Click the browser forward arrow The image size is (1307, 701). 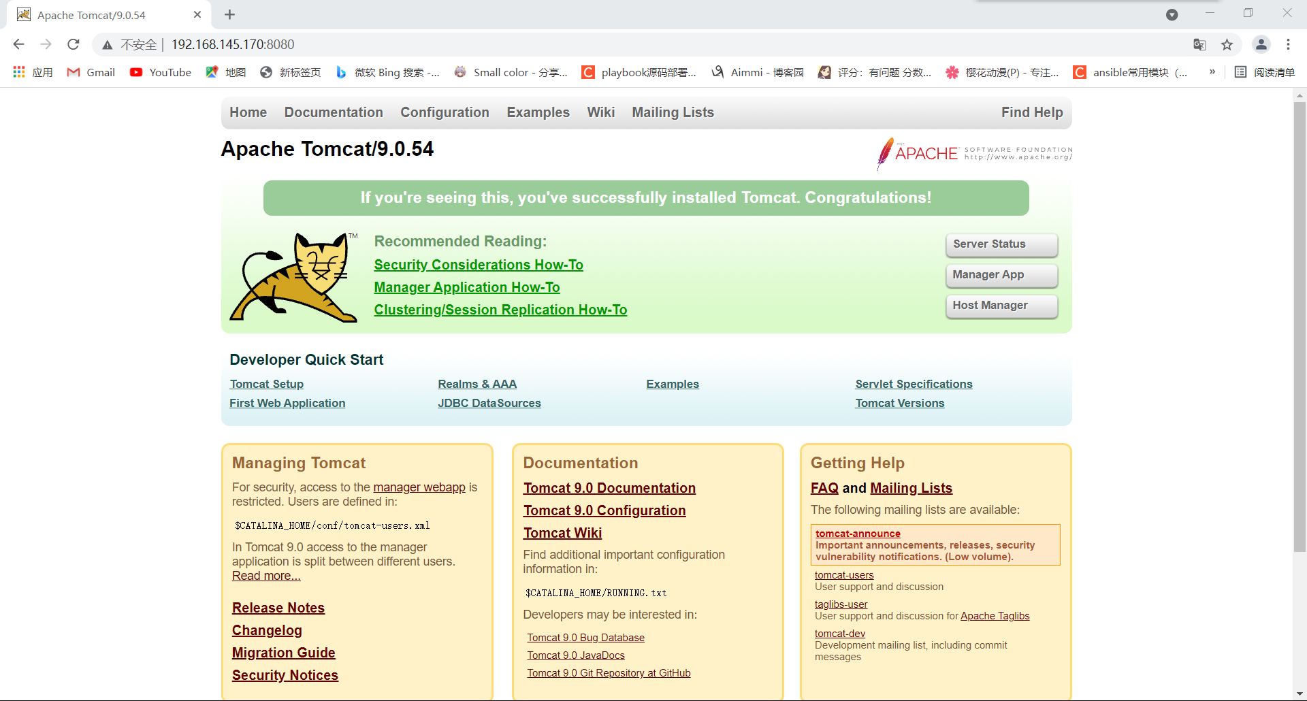pyautogui.click(x=46, y=44)
